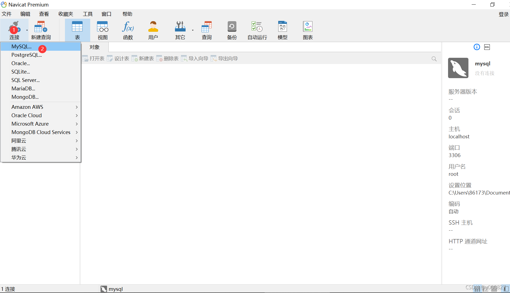Select the 对象 objects tab
Screen dimensions: 510x293
point(95,47)
